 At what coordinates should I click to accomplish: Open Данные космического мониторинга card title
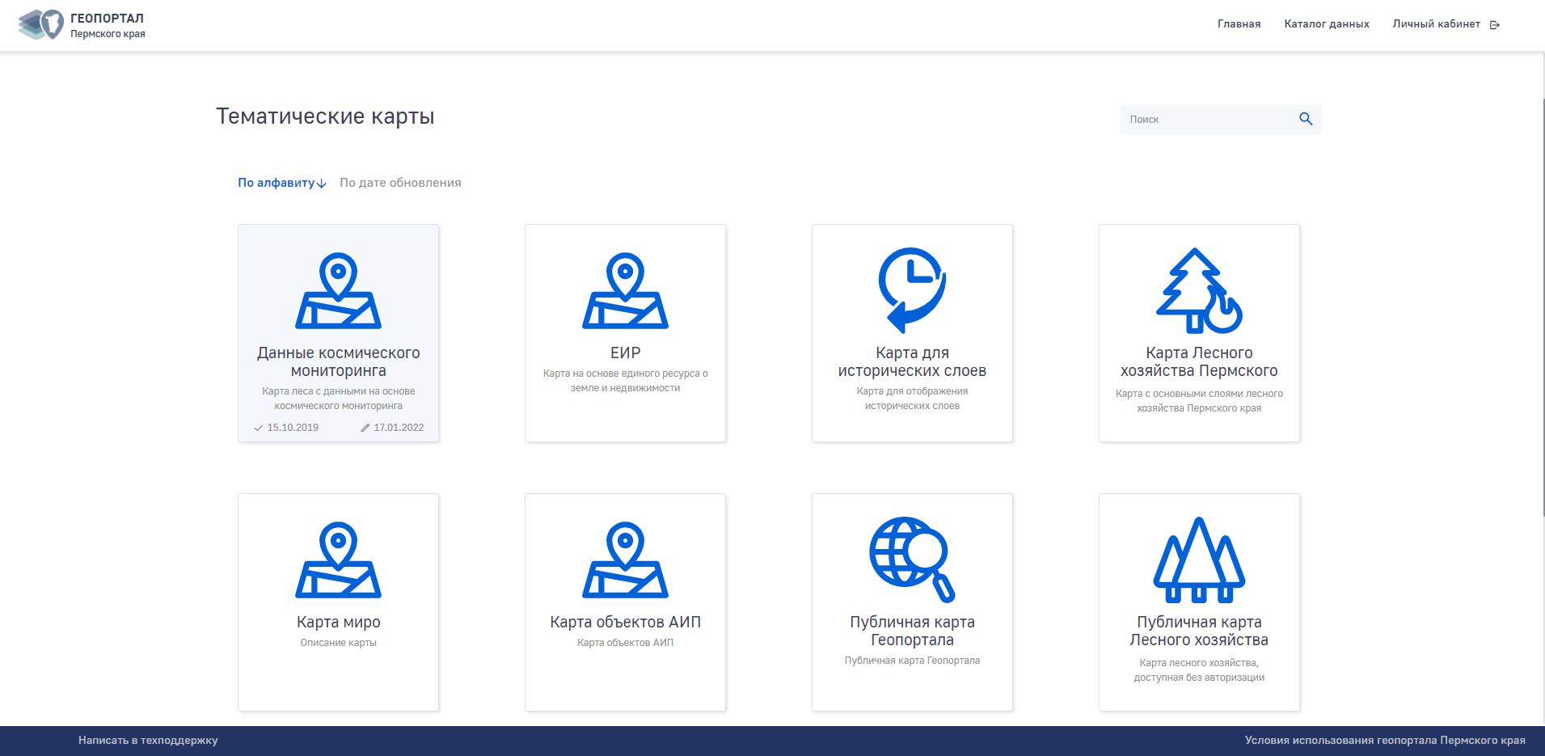click(338, 361)
